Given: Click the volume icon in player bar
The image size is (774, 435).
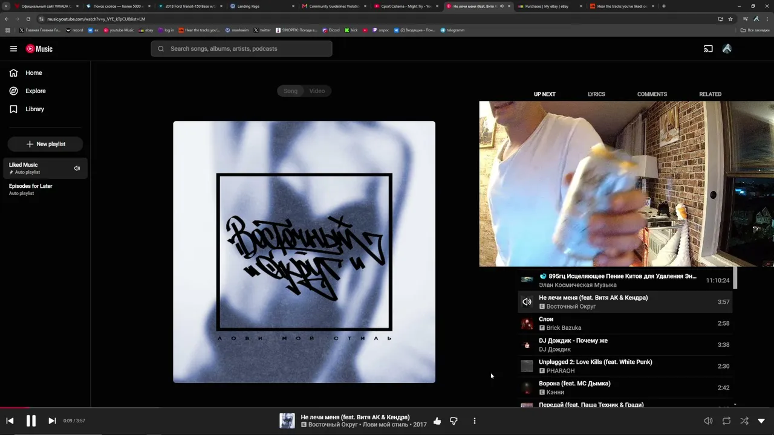Looking at the screenshot, I should pyautogui.click(x=708, y=421).
